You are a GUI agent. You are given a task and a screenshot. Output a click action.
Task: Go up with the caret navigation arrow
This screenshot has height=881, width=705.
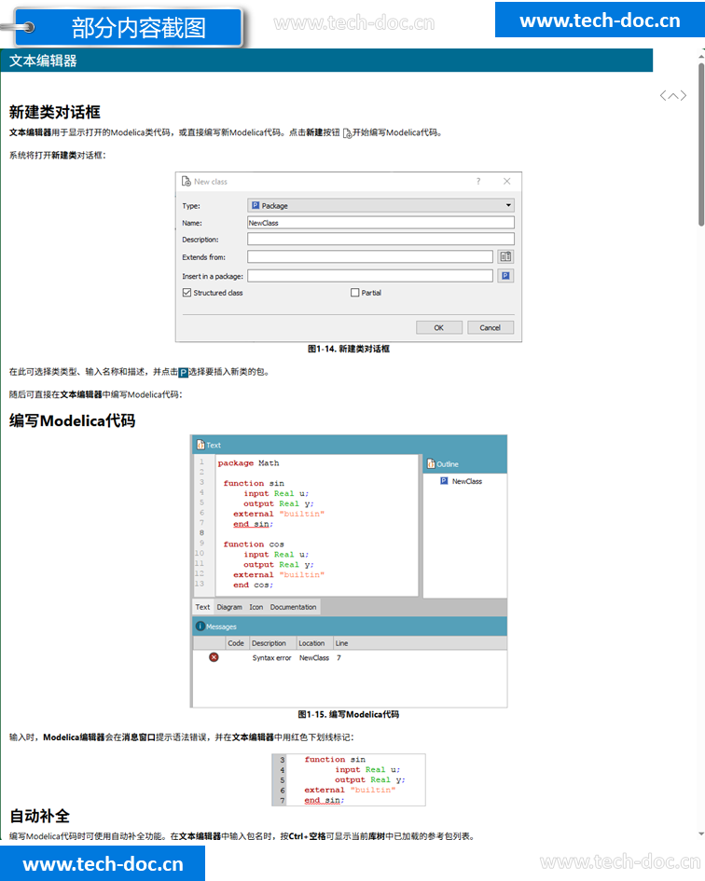673,95
